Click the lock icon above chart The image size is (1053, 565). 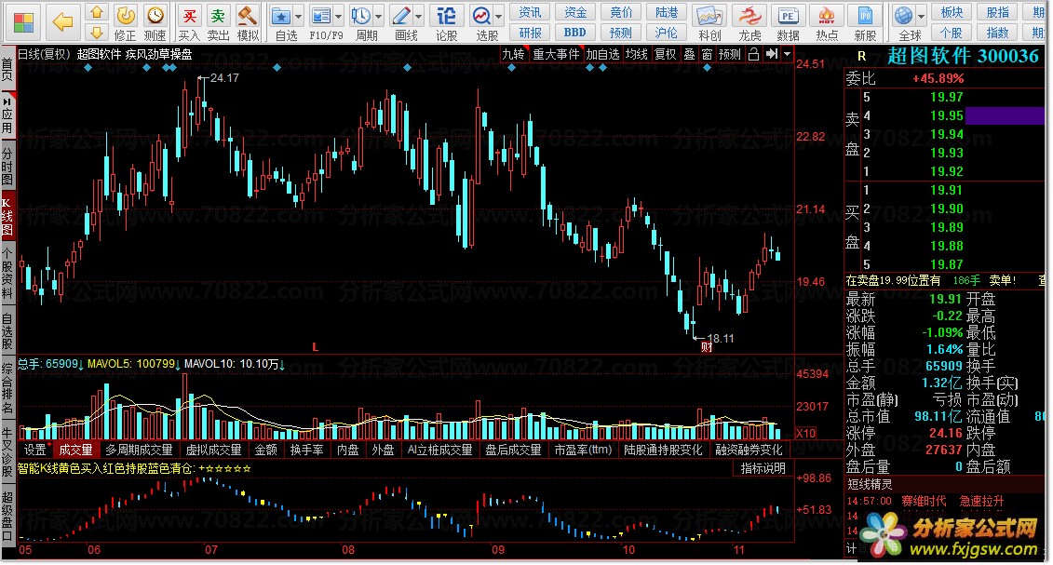(753, 54)
